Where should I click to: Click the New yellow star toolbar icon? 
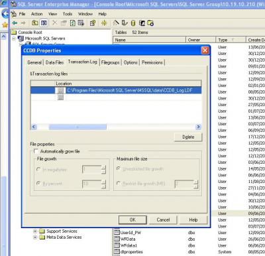point(104,23)
